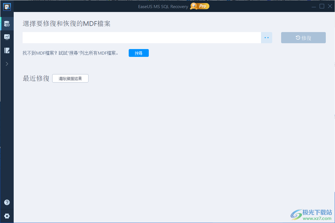Click the 選擇要修復和恢復的MDF檔案 heading

pos(66,24)
